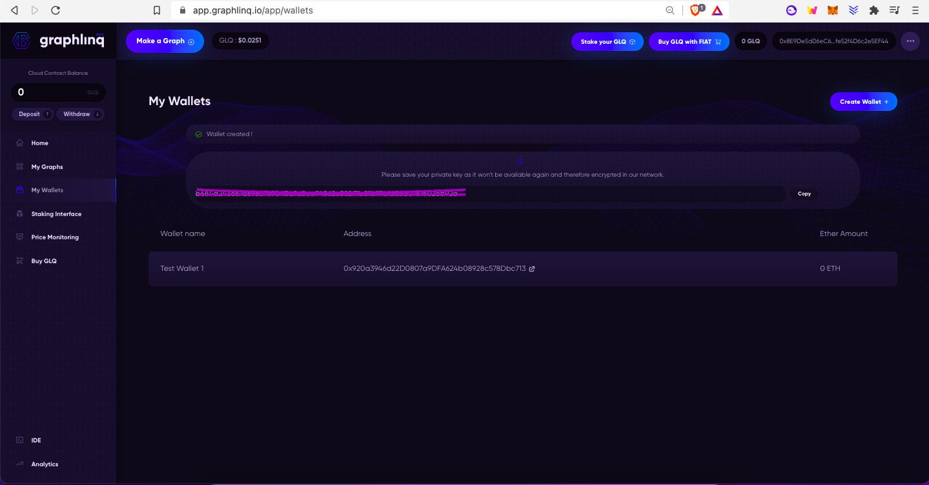Open the extensions puzzle icon
The width and height of the screenshot is (929, 485).
coord(874,10)
